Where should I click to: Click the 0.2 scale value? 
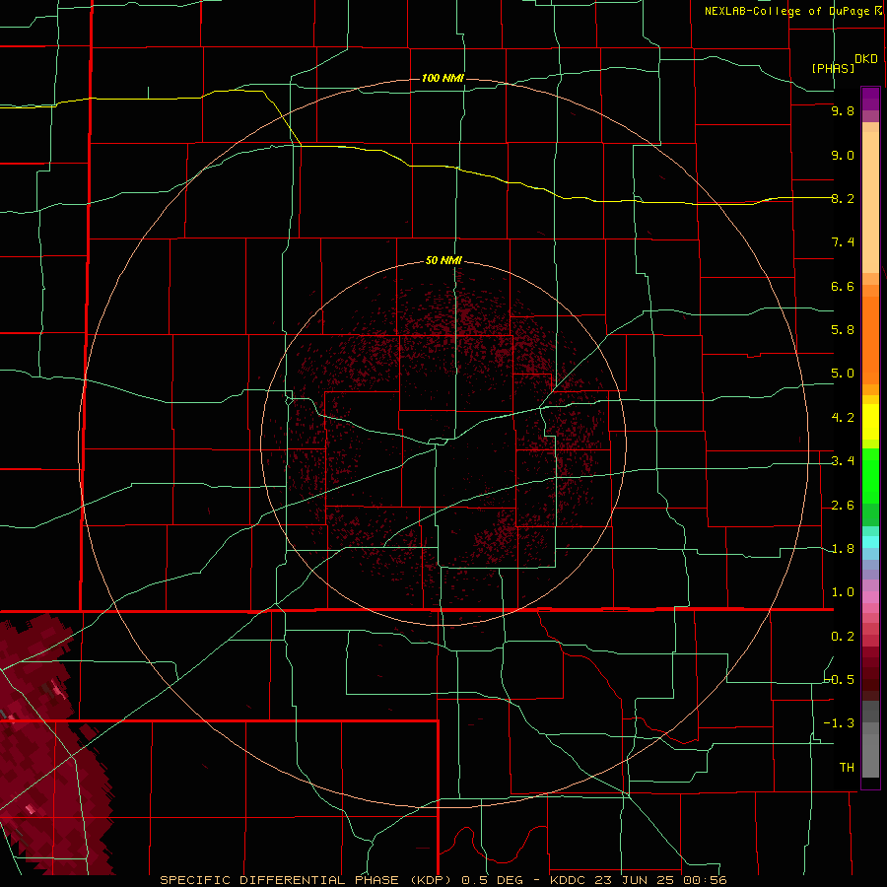tap(843, 637)
